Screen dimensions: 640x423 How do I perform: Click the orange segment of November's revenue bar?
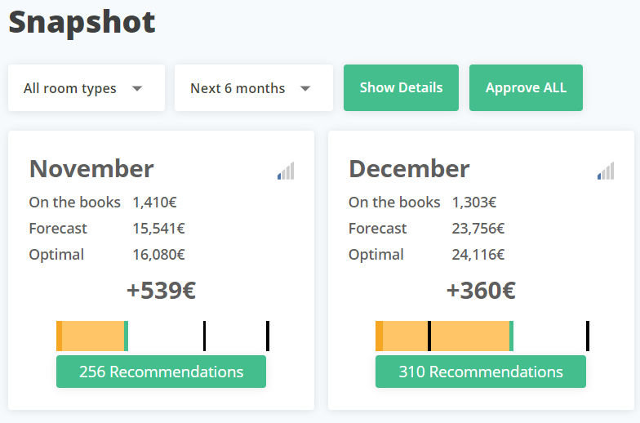(93, 336)
